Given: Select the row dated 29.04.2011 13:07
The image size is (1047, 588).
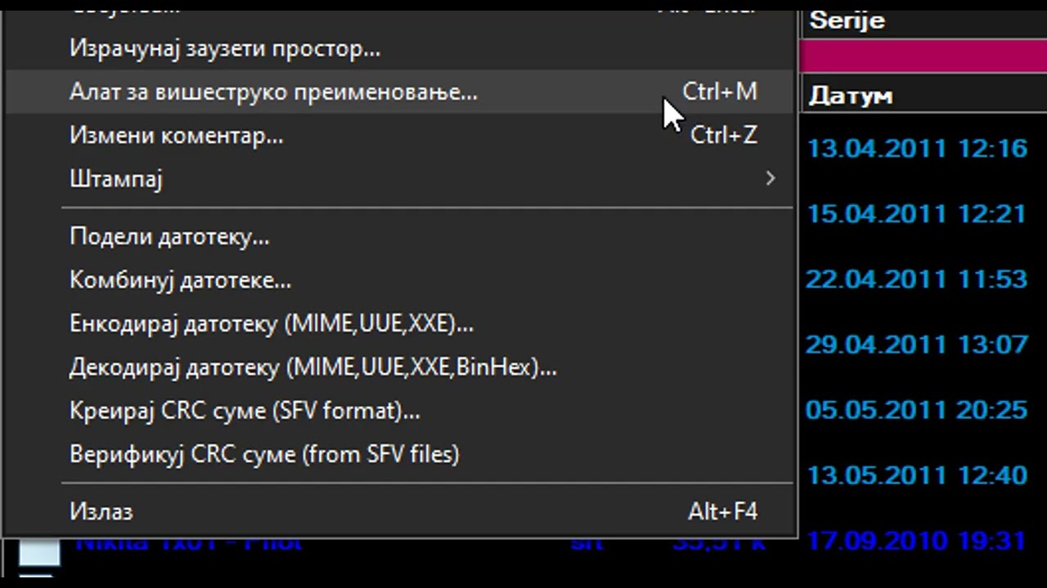Looking at the screenshot, I should point(917,345).
